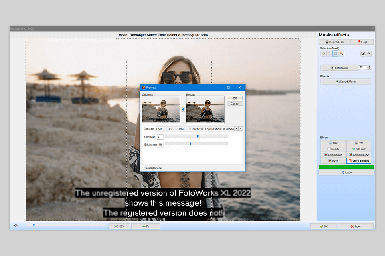Switch to the User filter tab
The width and height of the screenshot is (385, 256).
197,129
